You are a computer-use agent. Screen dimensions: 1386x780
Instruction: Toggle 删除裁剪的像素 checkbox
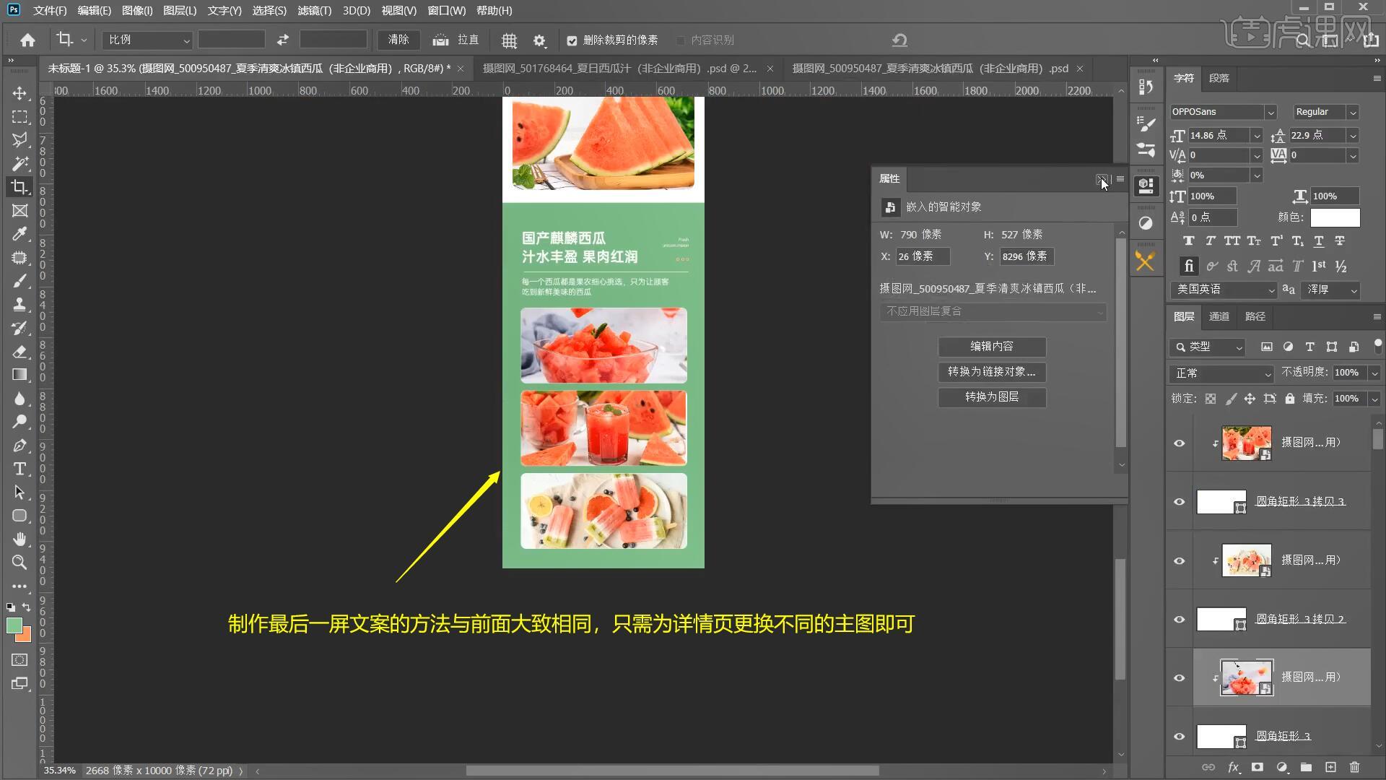[x=572, y=40]
